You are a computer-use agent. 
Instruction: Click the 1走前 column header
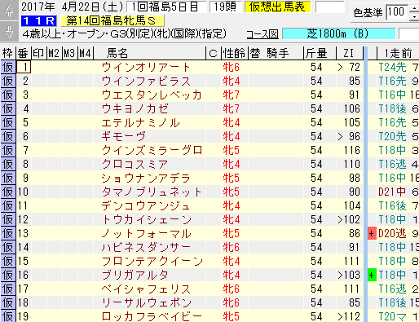click(x=398, y=53)
